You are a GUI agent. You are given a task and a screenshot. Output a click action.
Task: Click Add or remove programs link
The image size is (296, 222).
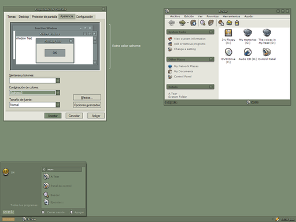coord(190,44)
